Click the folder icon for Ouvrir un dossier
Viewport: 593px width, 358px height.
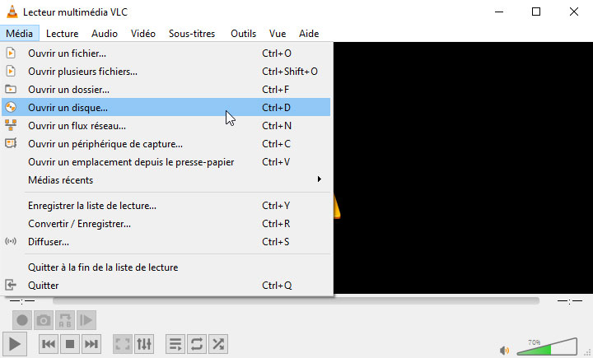[11, 89]
